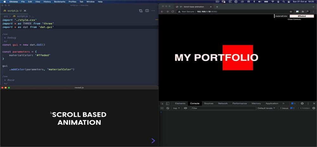Open DevTools customize three-dot menu
The width and height of the screenshot is (317, 147).
308,103
